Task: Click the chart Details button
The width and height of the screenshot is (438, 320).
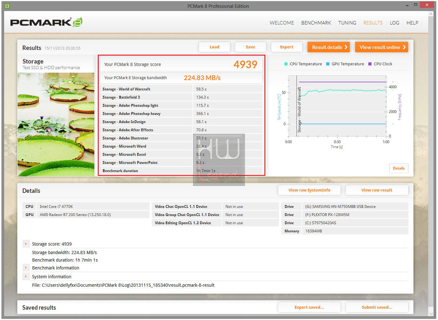Action: click(x=399, y=168)
